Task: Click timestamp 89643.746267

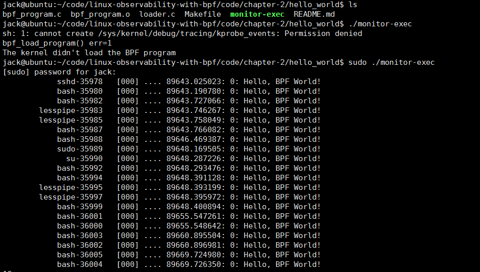Action: point(194,110)
